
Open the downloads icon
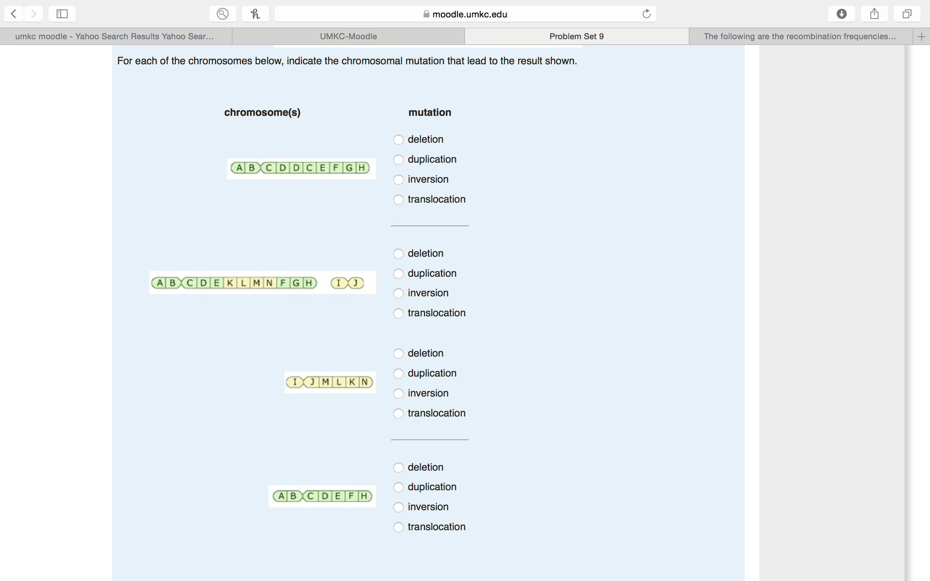pos(842,14)
